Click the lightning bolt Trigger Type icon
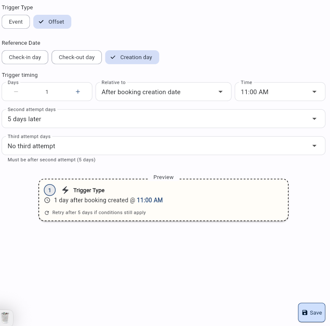Screen dimensions: 330x326 [65, 190]
